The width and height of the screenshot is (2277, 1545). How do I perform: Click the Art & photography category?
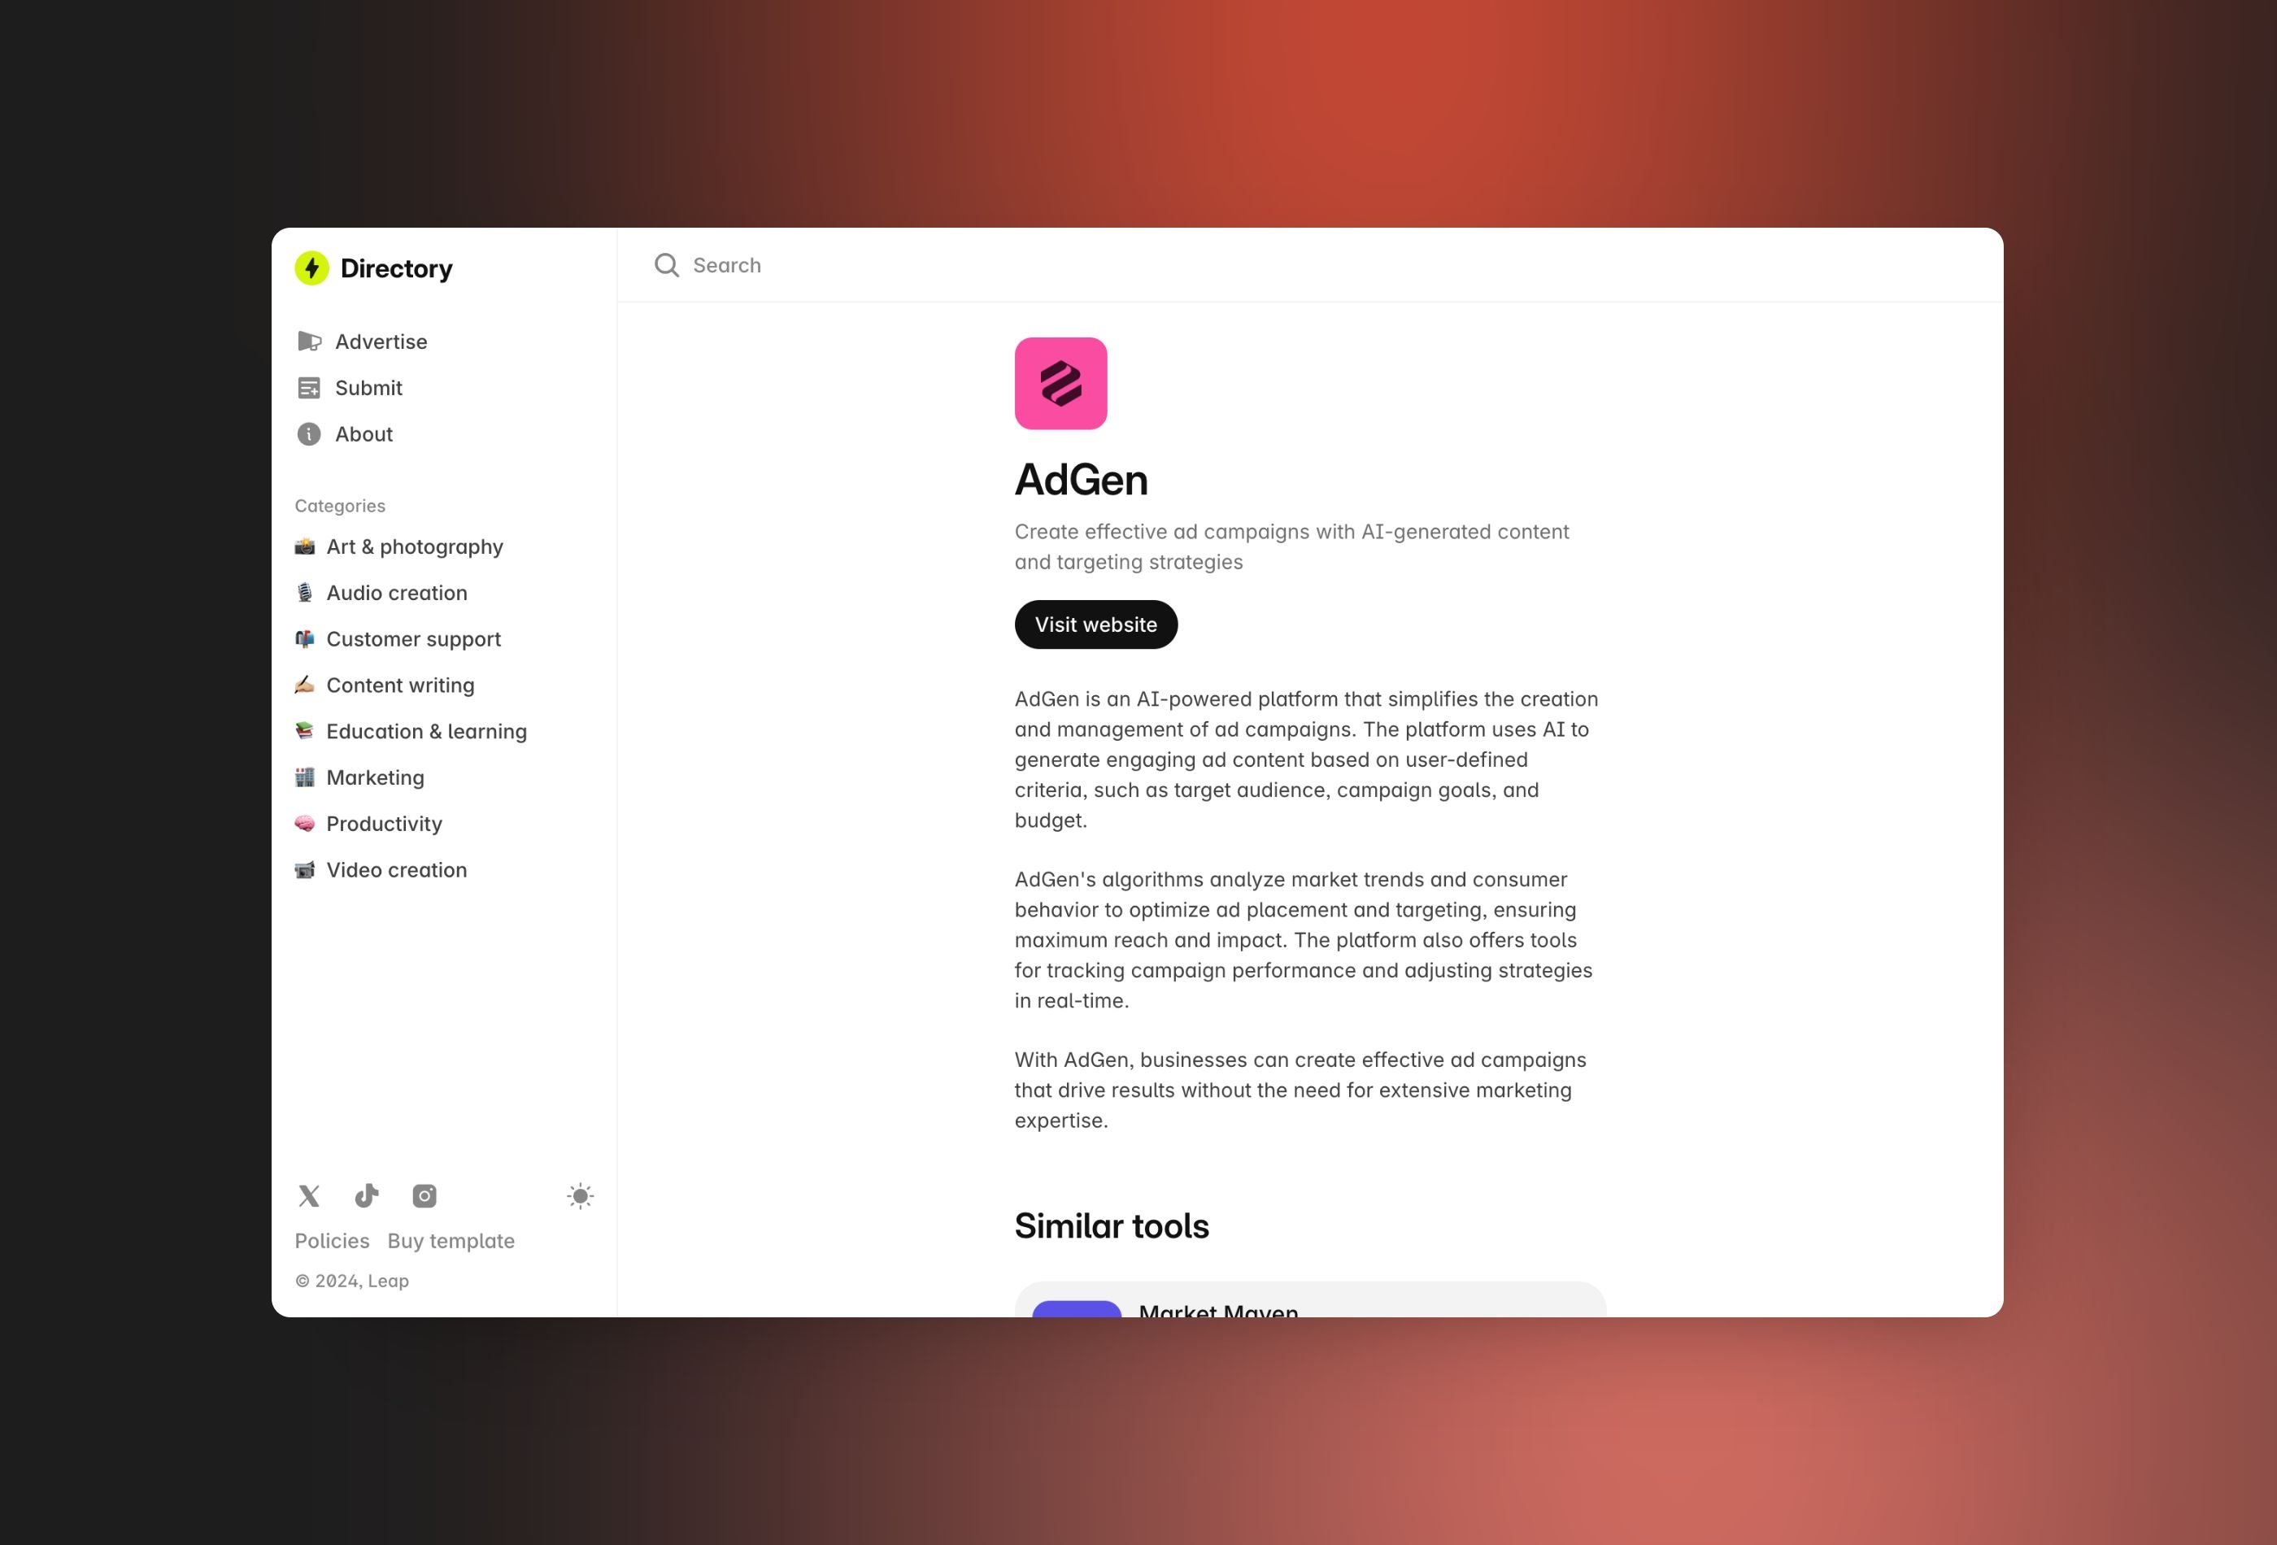pos(416,546)
